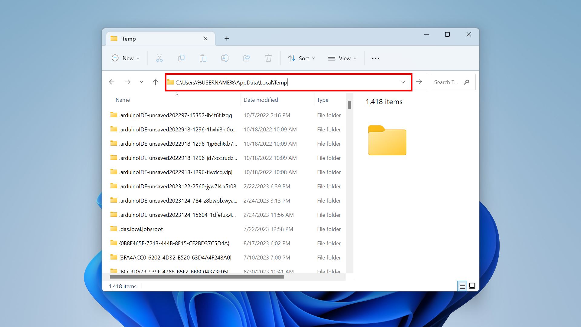Click the Details view toggle button
Image resolution: width=581 pixels, height=327 pixels.
tap(462, 286)
